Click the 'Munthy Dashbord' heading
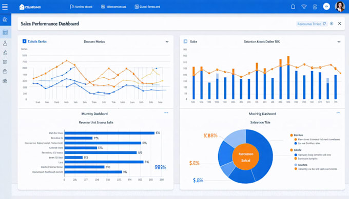Image resolution: width=349 pixels, height=199 pixels. pyautogui.click(x=94, y=114)
